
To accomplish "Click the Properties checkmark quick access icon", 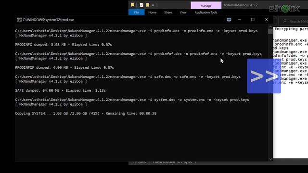I will (x=141, y=5).
